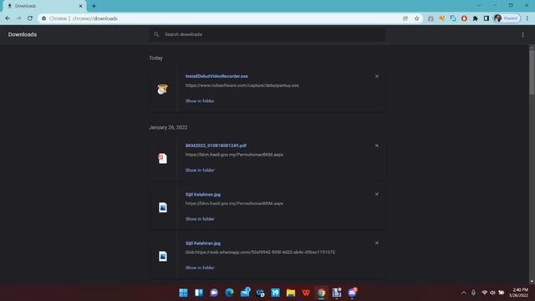Screen dimensions: 535x301
Task: Open the Widgets taskbar icon
Action: coord(199,293)
